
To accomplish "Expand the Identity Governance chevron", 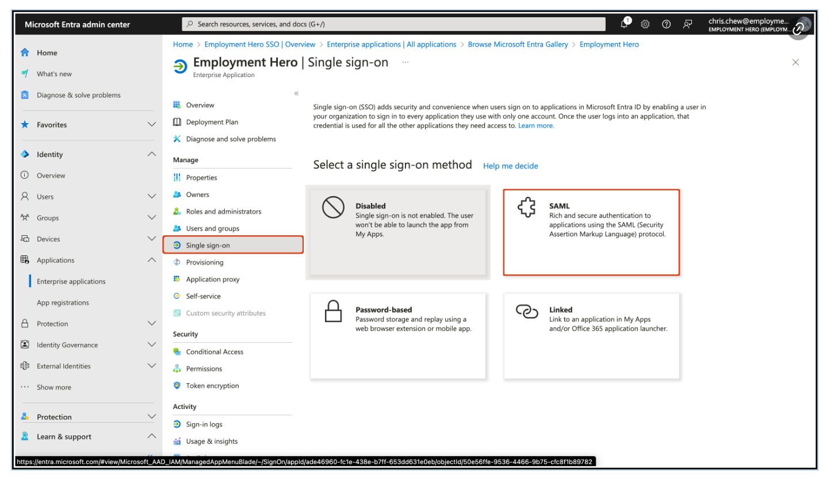I will (152, 345).
